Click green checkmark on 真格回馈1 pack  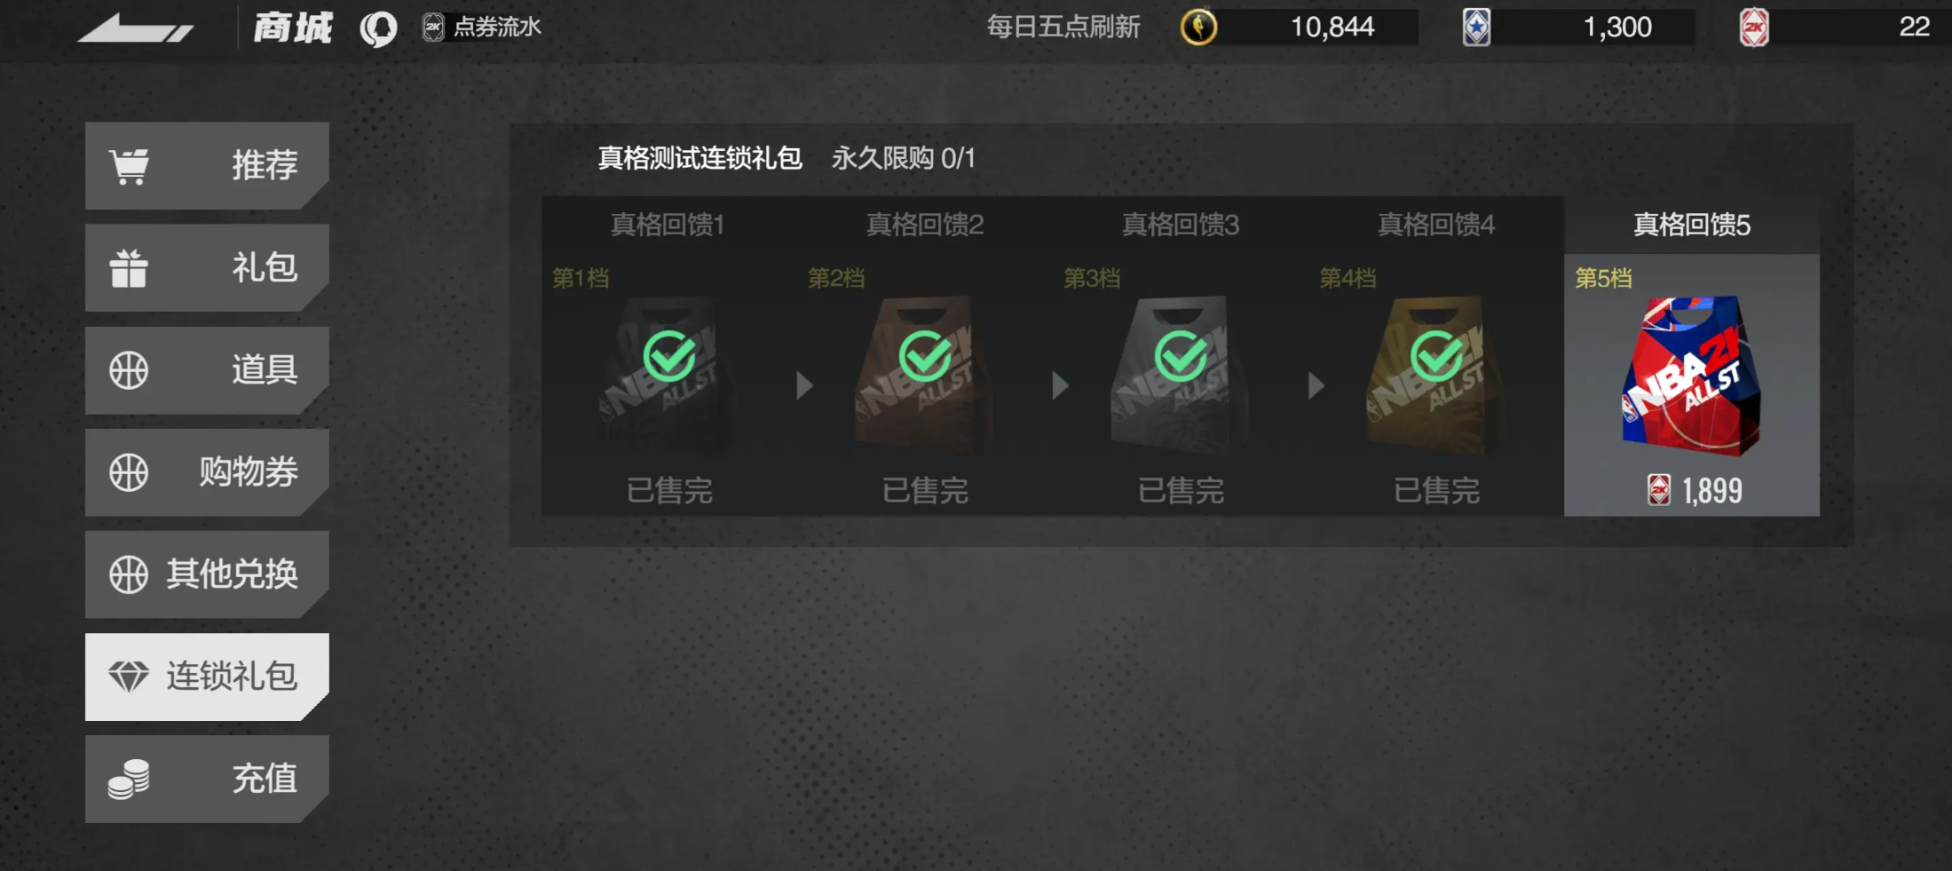669,356
